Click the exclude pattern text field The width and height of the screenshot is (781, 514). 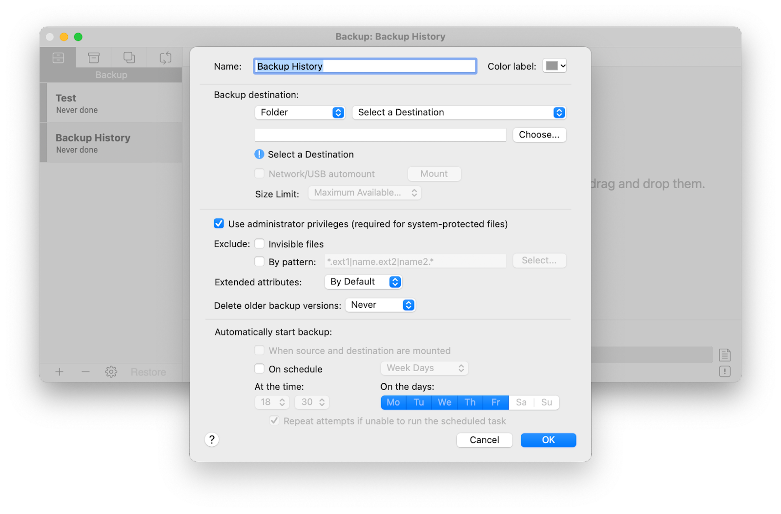415,261
